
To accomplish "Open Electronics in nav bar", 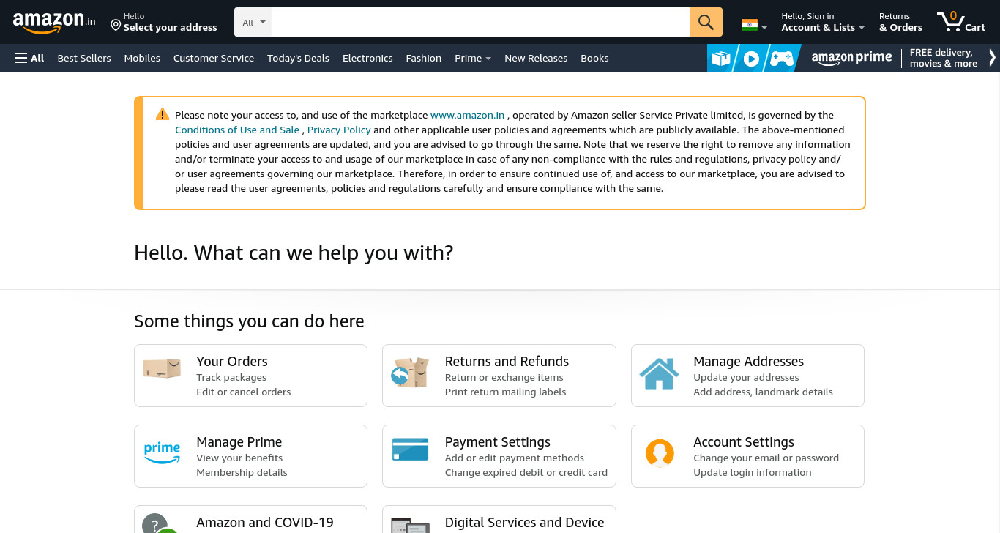I will coord(367,58).
